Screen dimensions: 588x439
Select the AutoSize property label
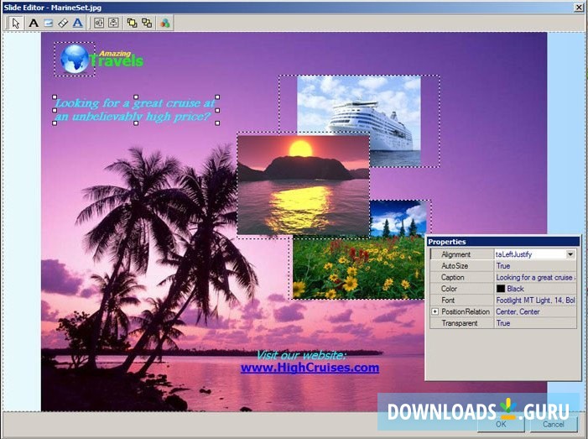point(455,265)
